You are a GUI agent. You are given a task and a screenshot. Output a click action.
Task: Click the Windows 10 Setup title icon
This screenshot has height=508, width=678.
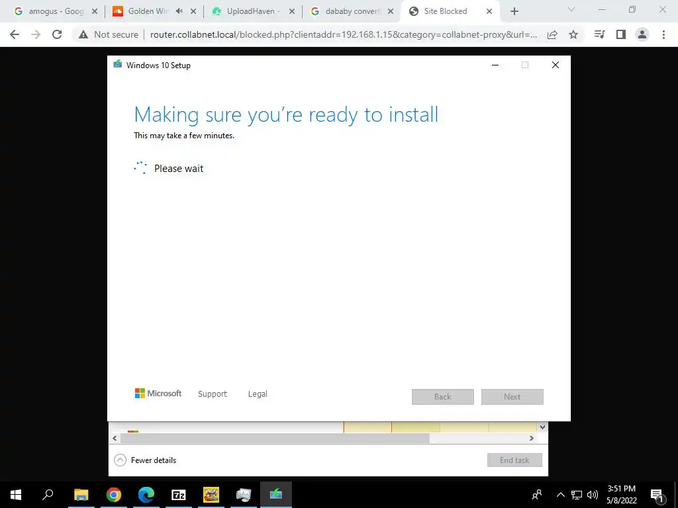pyautogui.click(x=118, y=65)
